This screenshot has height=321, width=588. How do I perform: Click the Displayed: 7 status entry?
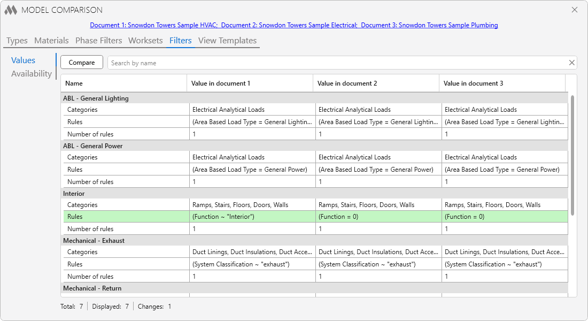pos(111,307)
